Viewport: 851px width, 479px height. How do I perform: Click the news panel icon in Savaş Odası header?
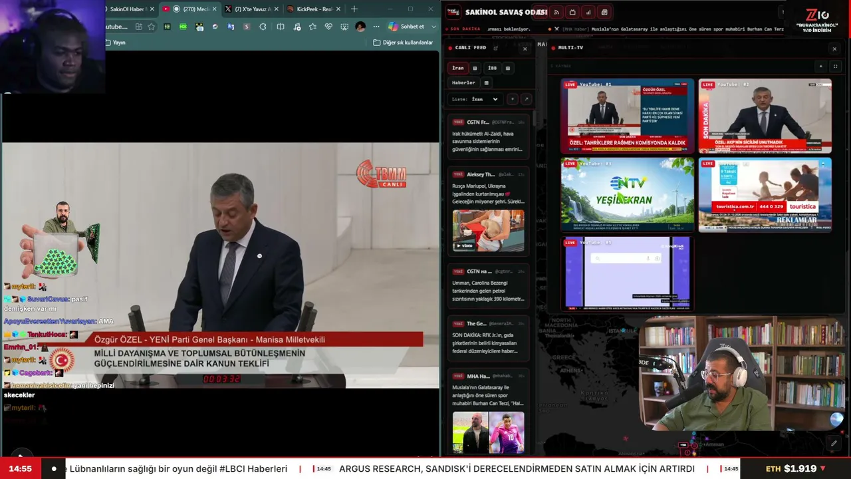coord(604,12)
